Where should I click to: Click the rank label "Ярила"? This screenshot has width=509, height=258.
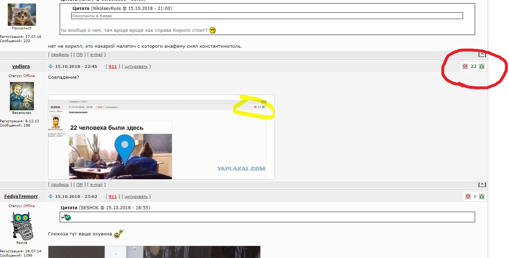pyautogui.click(x=22, y=243)
